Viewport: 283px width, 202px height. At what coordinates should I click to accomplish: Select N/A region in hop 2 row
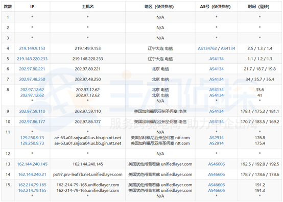160,28
